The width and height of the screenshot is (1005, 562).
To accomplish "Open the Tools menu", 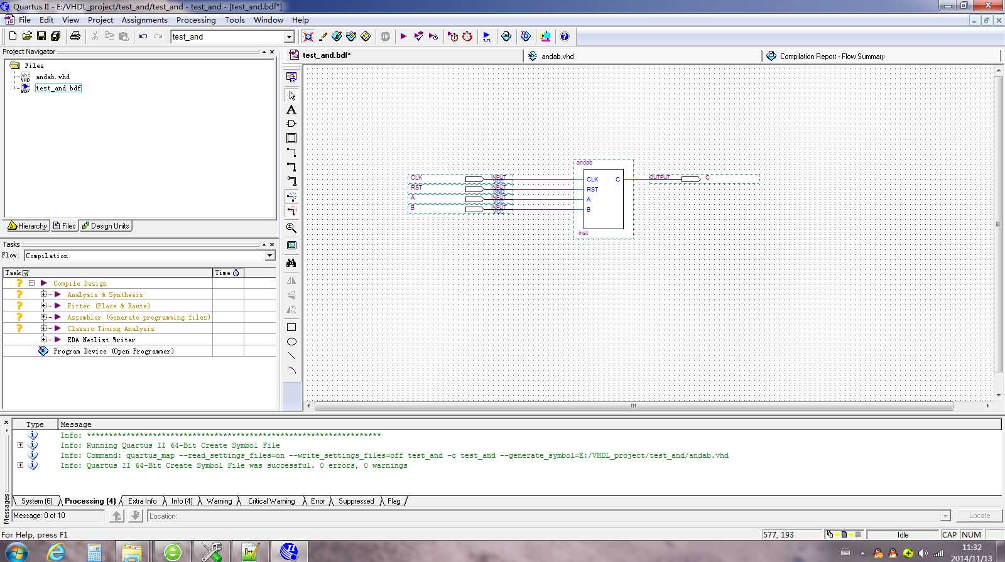I will pos(235,20).
